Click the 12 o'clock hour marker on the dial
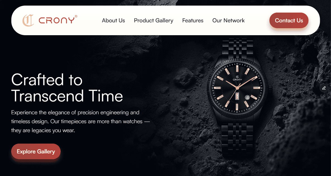The image size is (331, 176). [237, 69]
